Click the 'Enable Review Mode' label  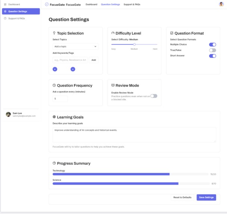pos(122,93)
